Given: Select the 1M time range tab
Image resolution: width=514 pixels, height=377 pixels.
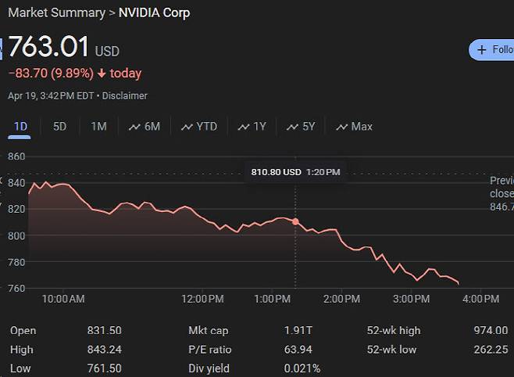Looking at the screenshot, I should (x=98, y=127).
